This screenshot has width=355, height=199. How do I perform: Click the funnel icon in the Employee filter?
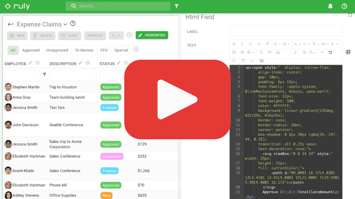45,74
